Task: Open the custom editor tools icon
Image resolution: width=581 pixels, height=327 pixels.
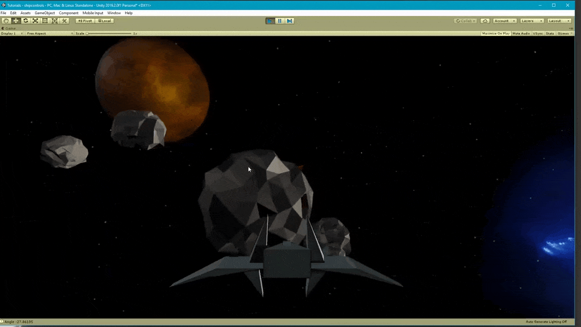Action: (65, 21)
